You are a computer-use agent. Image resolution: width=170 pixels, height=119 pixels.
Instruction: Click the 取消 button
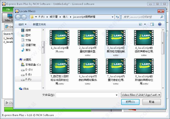tap(152, 102)
